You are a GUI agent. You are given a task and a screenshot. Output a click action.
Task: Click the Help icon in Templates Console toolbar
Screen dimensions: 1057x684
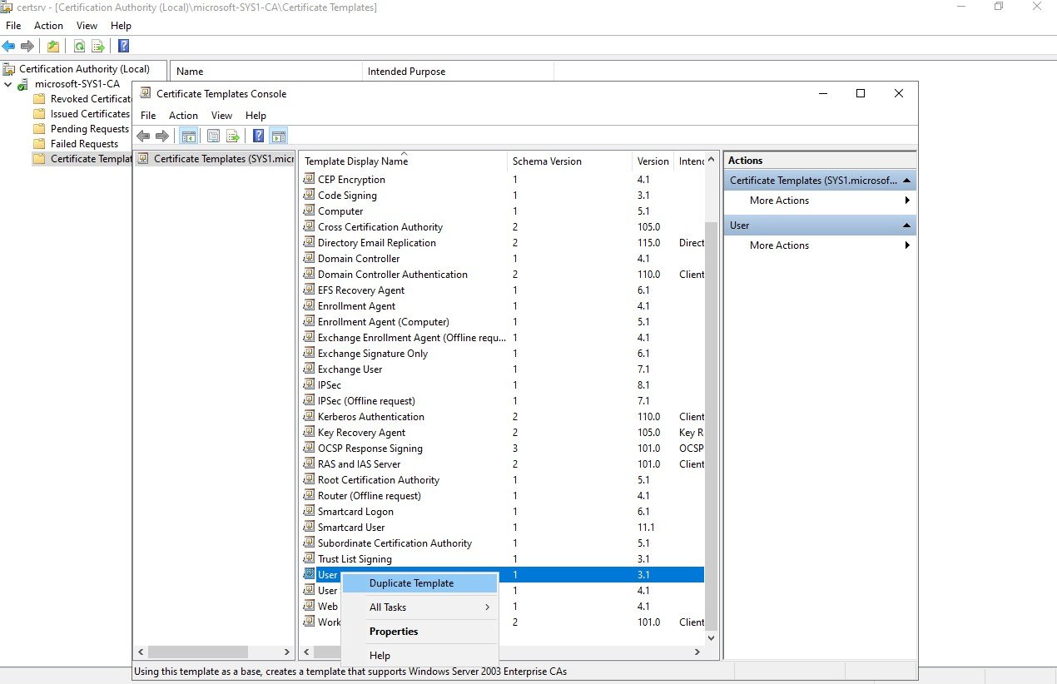pos(259,136)
